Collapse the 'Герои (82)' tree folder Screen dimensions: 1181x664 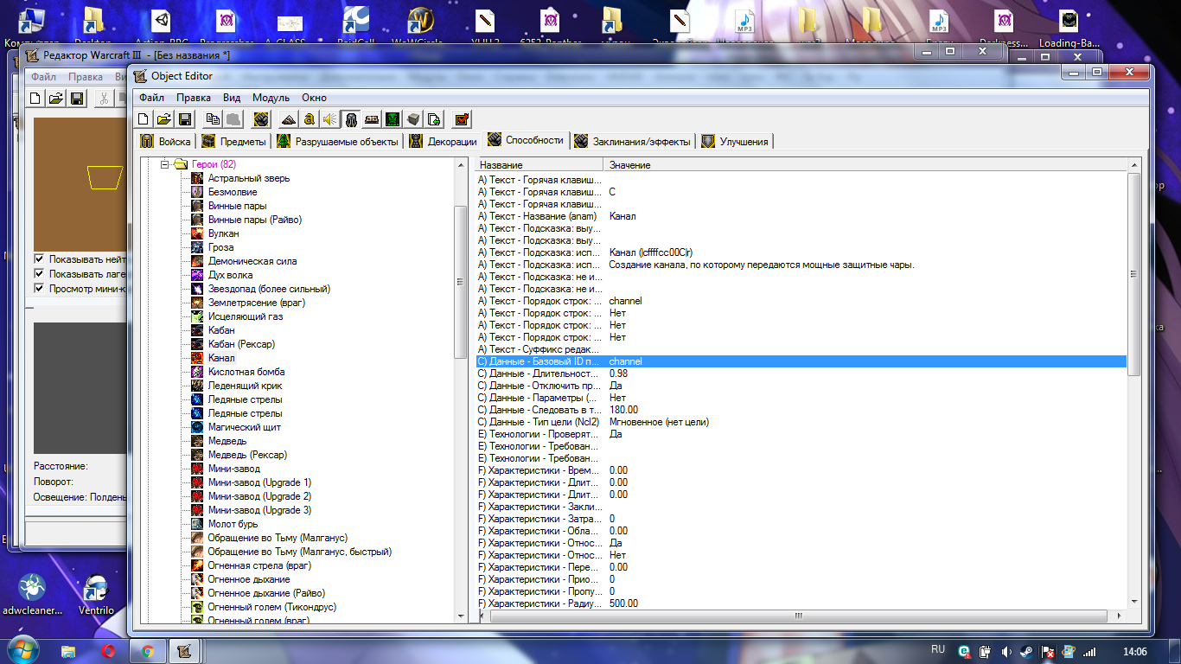coord(166,164)
